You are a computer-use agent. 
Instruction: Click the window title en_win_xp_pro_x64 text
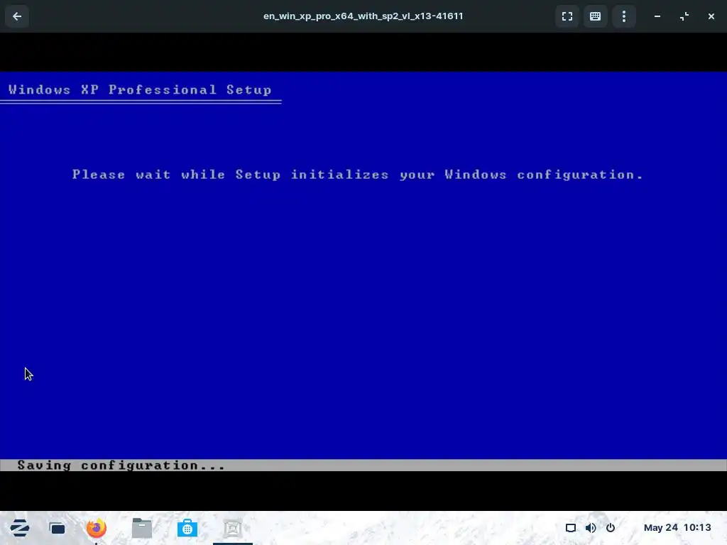click(363, 16)
